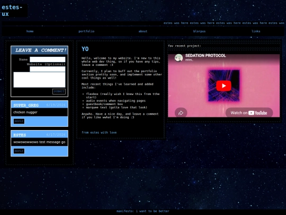This screenshot has height=215, width=286.
Task: Click the SUPER_GREG commenter name
Action: (26, 105)
